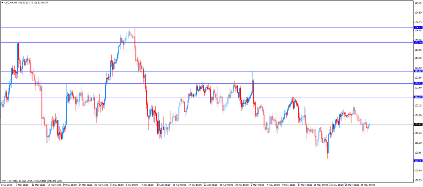Click the 14 May 08:00 time label
423x187 pixels.
coord(305,185)
